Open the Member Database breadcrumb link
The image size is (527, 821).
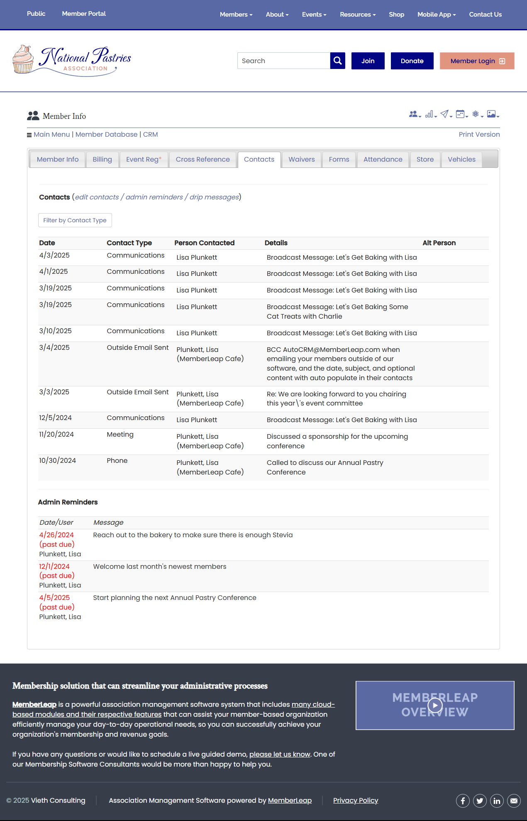pyautogui.click(x=106, y=135)
